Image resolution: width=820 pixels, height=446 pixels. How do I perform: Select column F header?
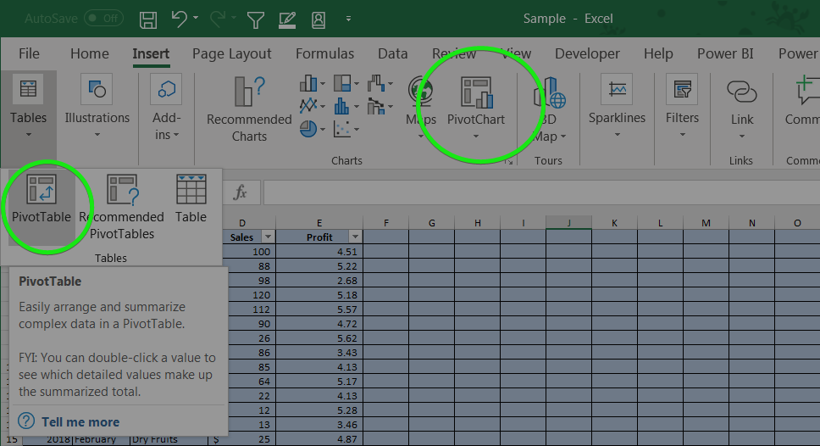click(386, 223)
